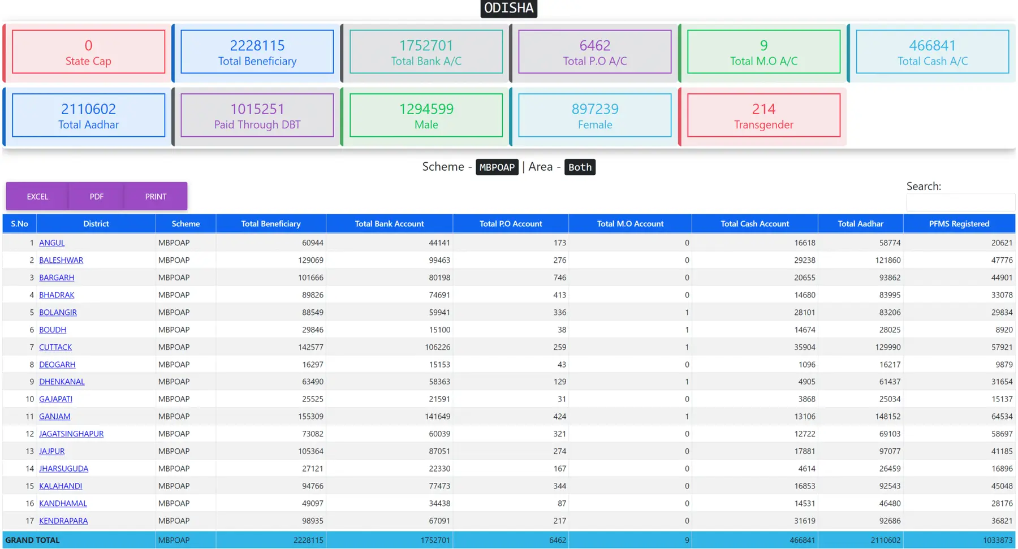Open the BALESHWAR district details
Screen dimensions: 1018x549
(61, 260)
